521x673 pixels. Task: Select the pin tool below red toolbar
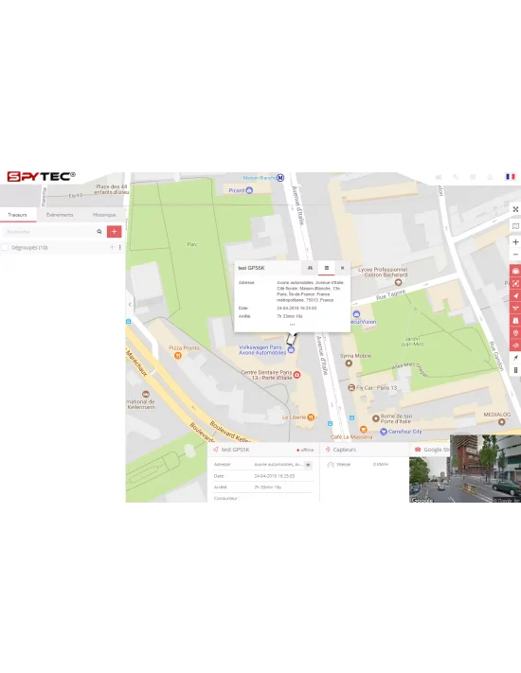(515, 358)
